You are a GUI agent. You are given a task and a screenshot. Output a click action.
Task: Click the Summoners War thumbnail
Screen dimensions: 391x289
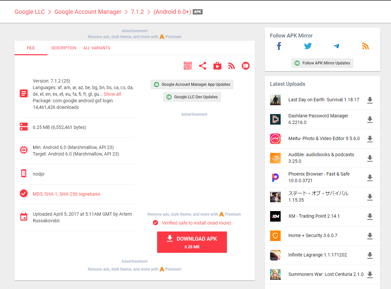[275, 274]
